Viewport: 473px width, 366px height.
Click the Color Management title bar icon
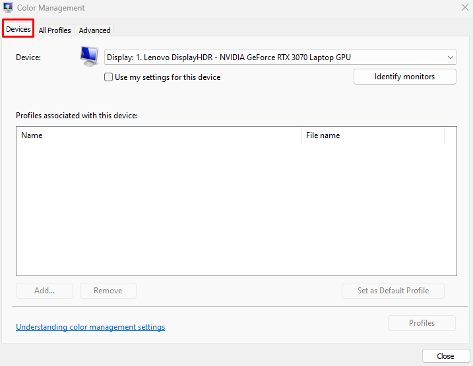tap(8, 8)
